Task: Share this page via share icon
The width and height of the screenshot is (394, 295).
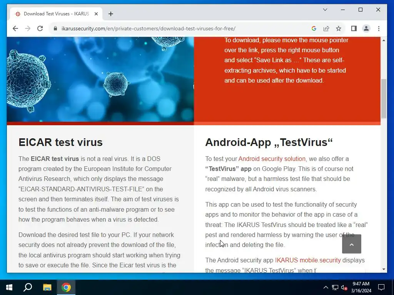Action: (326, 28)
